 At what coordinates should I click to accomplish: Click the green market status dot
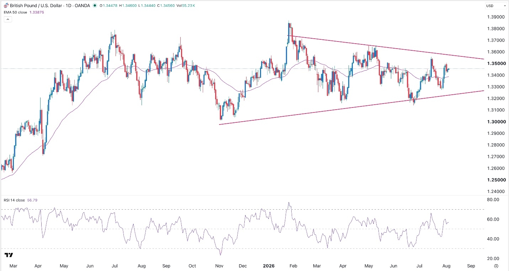[94, 6]
